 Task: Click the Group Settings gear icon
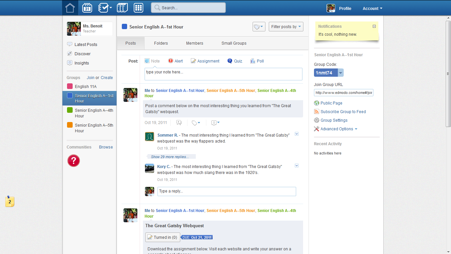pos(317,120)
